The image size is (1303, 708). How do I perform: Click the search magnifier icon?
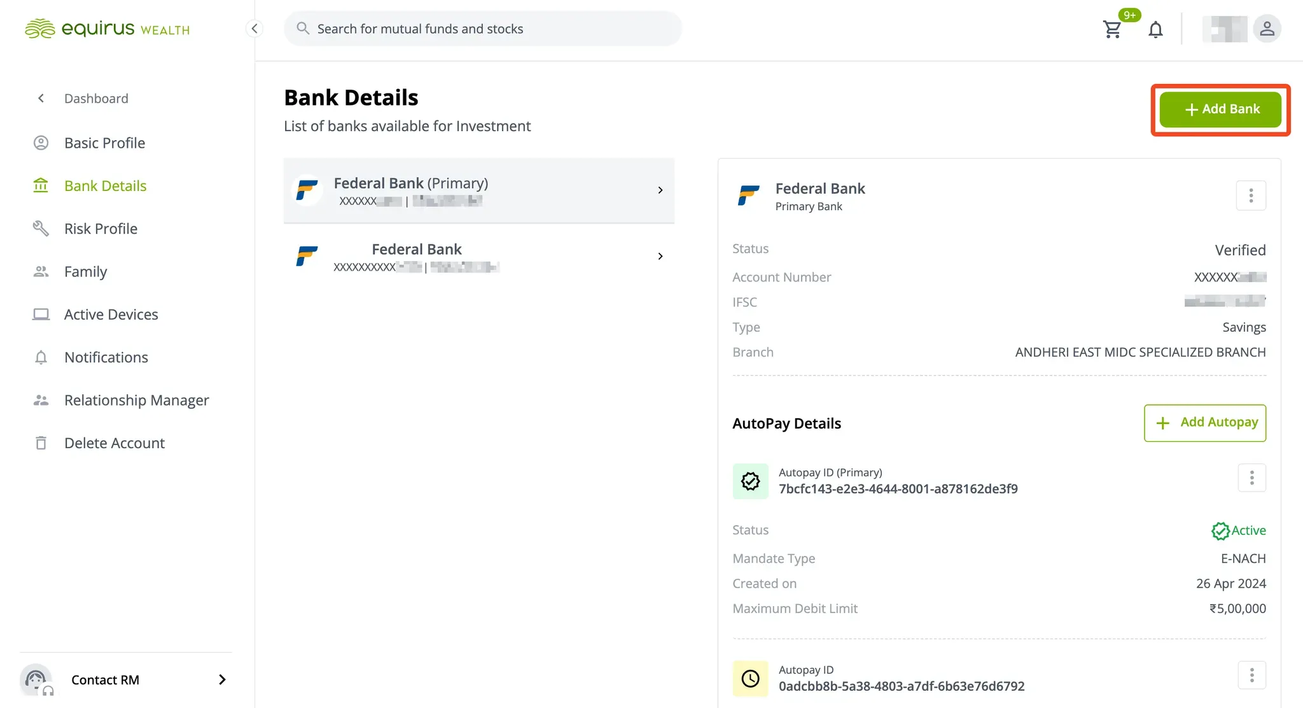tap(303, 29)
